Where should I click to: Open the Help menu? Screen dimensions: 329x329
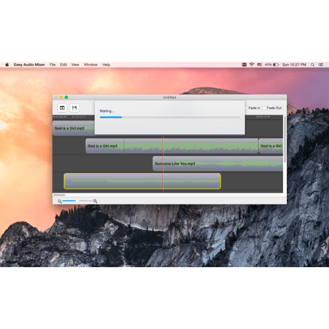tap(106, 64)
